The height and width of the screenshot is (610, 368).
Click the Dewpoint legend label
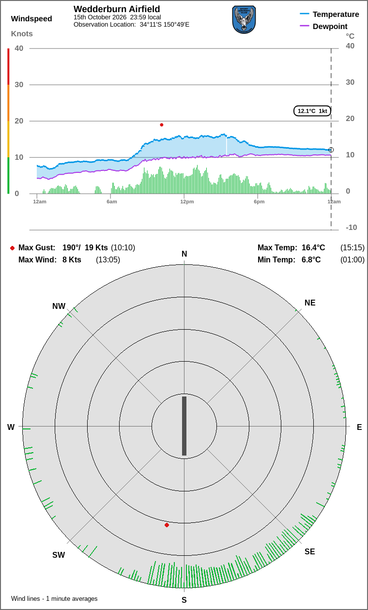point(330,26)
